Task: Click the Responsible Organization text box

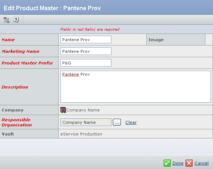Action: tap(86, 122)
